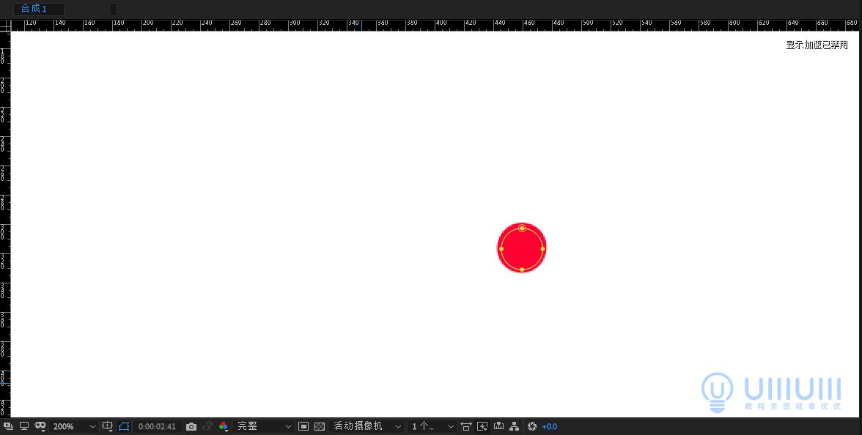Click the current time 0:00:02:41
This screenshot has height=435, width=862.
click(157, 427)
